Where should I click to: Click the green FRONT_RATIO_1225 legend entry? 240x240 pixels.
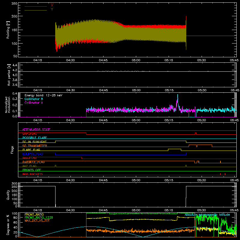point(39,217)
